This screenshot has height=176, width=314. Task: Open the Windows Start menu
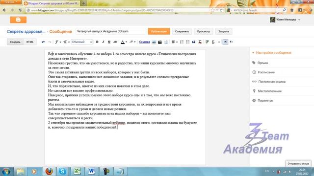[6, 172]
